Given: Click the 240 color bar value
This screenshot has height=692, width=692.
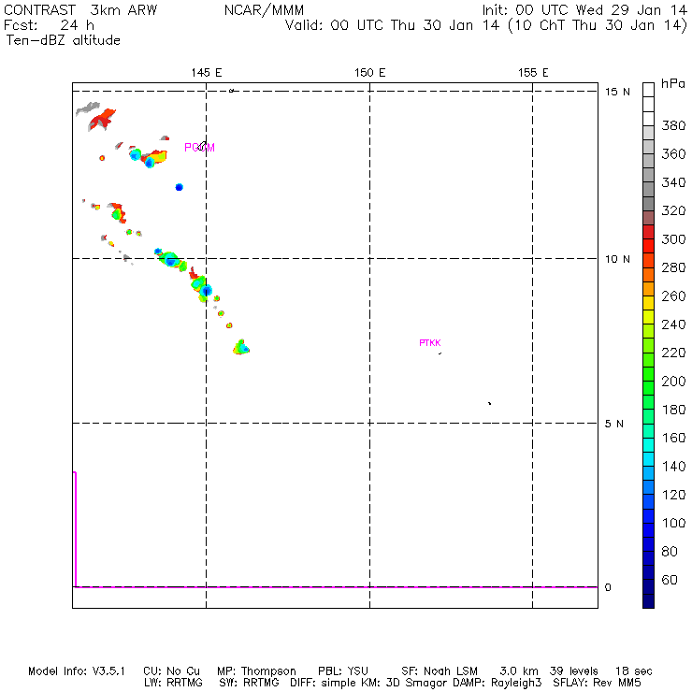Looking at the screenshot, I should [x=673, y=324].
